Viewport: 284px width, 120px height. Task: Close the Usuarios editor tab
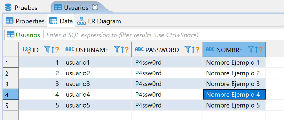95,7
